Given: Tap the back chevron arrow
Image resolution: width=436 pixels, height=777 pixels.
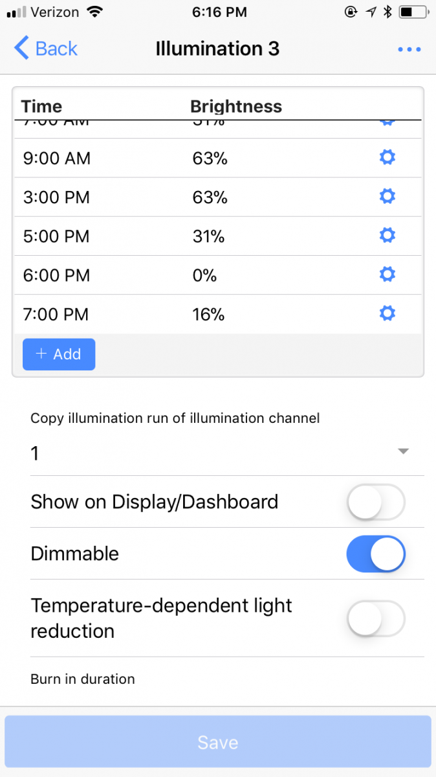Looking at the screenshot, I should coord(21,49).
